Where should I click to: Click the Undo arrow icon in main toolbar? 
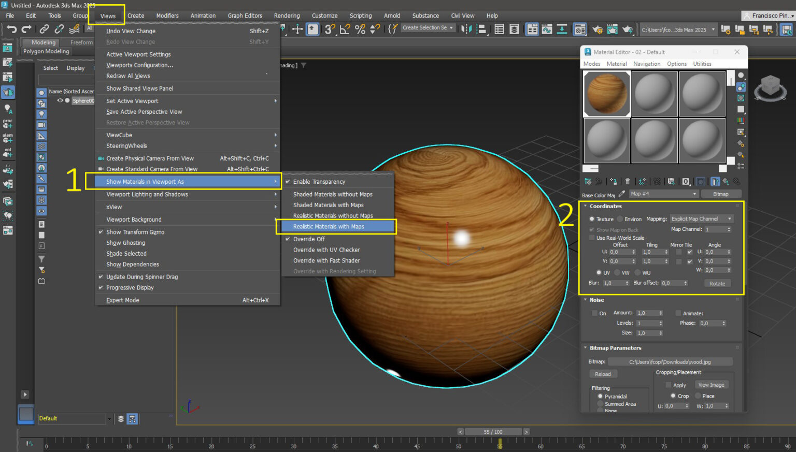click(x=11, y=29)
